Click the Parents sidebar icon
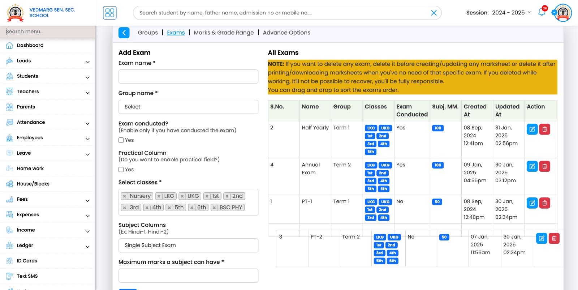Viewport: 578px width, 290px height. [x=9, y=107]
